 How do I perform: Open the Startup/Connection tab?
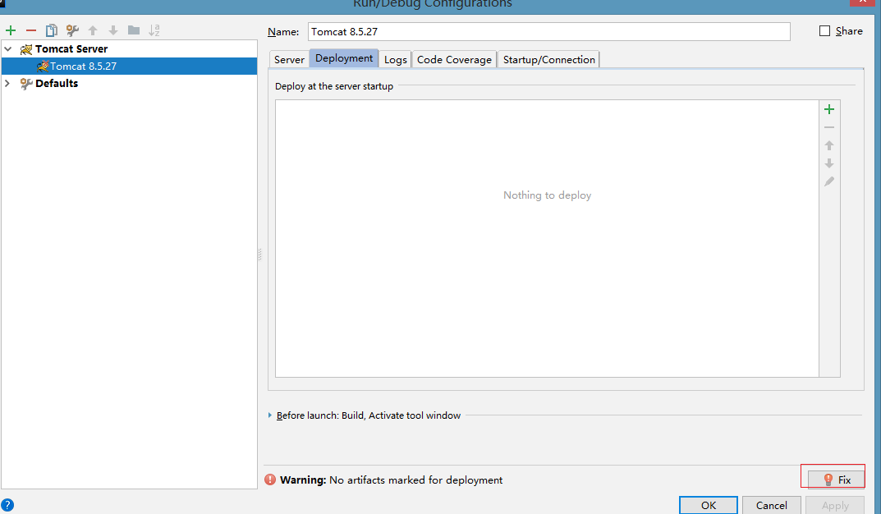point(548,59)
